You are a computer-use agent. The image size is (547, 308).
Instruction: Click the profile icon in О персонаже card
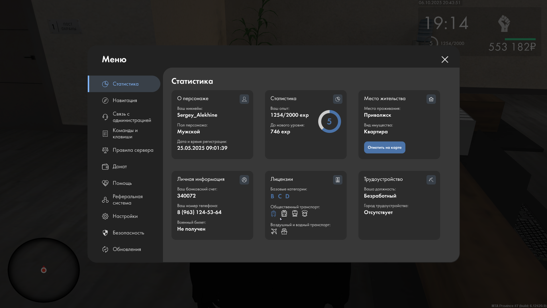(244, 99)
